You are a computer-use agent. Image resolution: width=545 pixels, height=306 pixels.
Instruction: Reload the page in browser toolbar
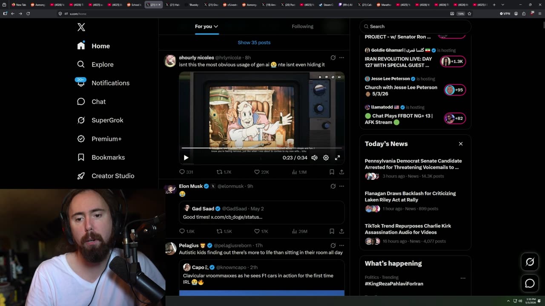tap(28, 14)
